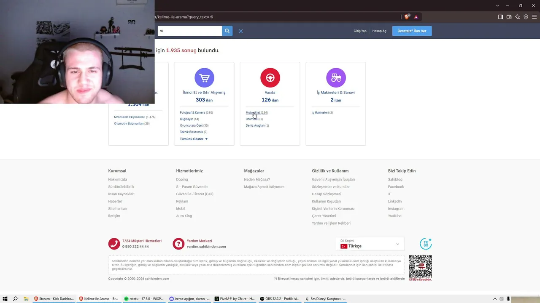Viewport: 540px width, 303px height.
Task: Switch to Stream - Kick Dashboard taskbar window
Action: [54, 299]
